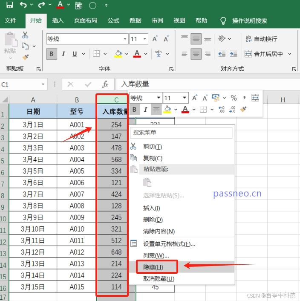
Task: Choose 删除(D) in context menu
Action: pos(182,220)
